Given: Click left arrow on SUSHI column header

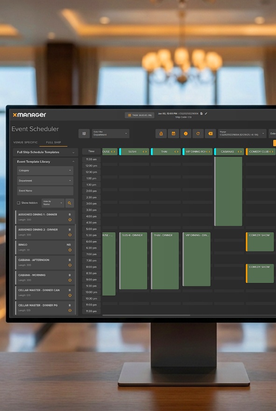Looking at the screenshot, I should [x=143, y=152].
